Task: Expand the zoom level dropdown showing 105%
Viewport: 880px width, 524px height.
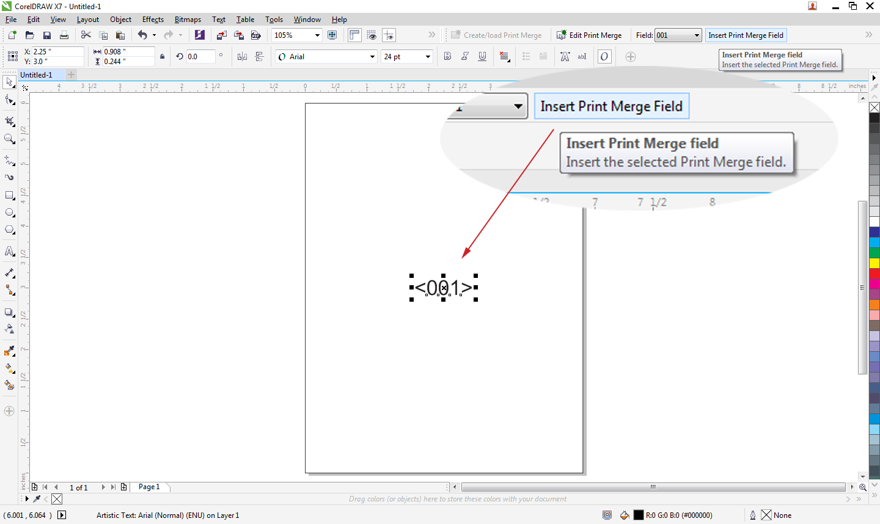Action: pos(318,35)
